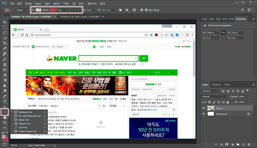Select the Zoom tool
This screenshot has width=257, height=148.
coord(5,122)
